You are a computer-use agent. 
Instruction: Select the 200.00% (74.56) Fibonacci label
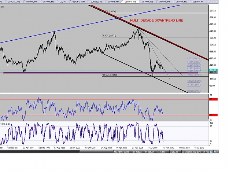coord(194,91)
